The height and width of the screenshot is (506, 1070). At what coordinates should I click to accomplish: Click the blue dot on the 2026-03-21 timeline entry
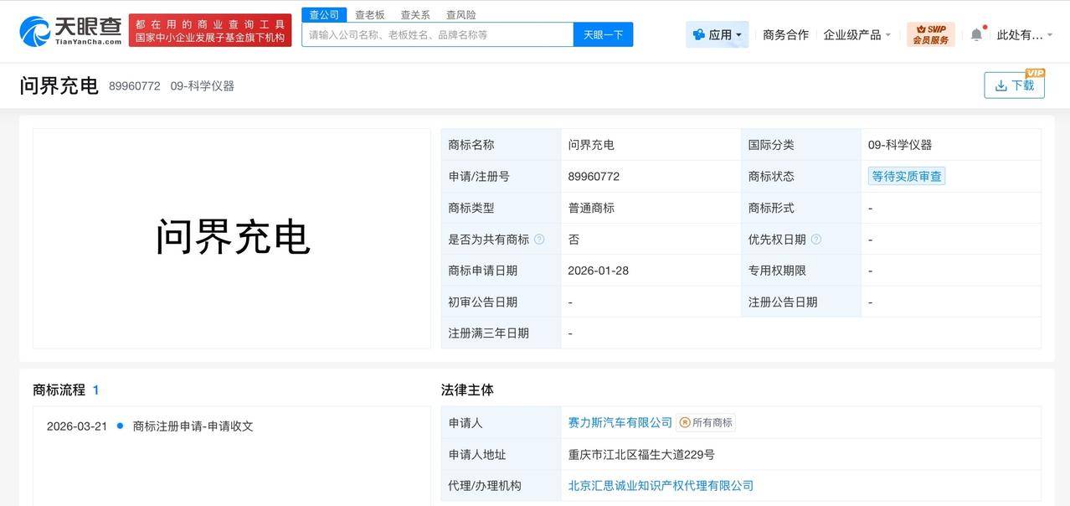coord(119,426)
